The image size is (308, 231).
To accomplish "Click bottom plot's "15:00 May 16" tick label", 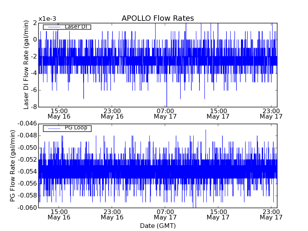I will 59,214.
